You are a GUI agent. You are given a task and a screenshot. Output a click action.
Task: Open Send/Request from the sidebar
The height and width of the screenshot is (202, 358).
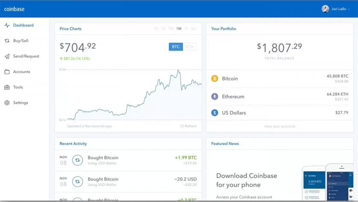(x=26, y=56)
